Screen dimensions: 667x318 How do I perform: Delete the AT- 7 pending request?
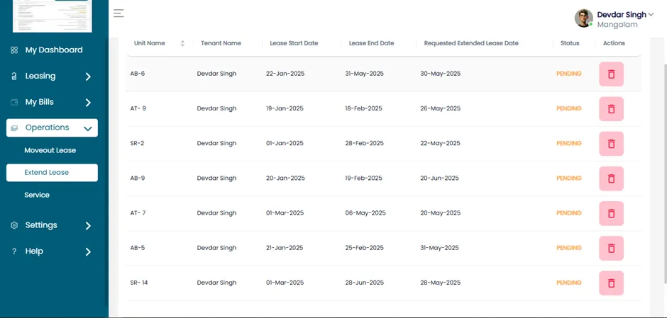(x=611, y=214)
